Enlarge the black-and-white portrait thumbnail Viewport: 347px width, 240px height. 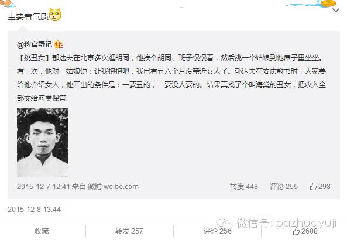(x=43, y=142)
